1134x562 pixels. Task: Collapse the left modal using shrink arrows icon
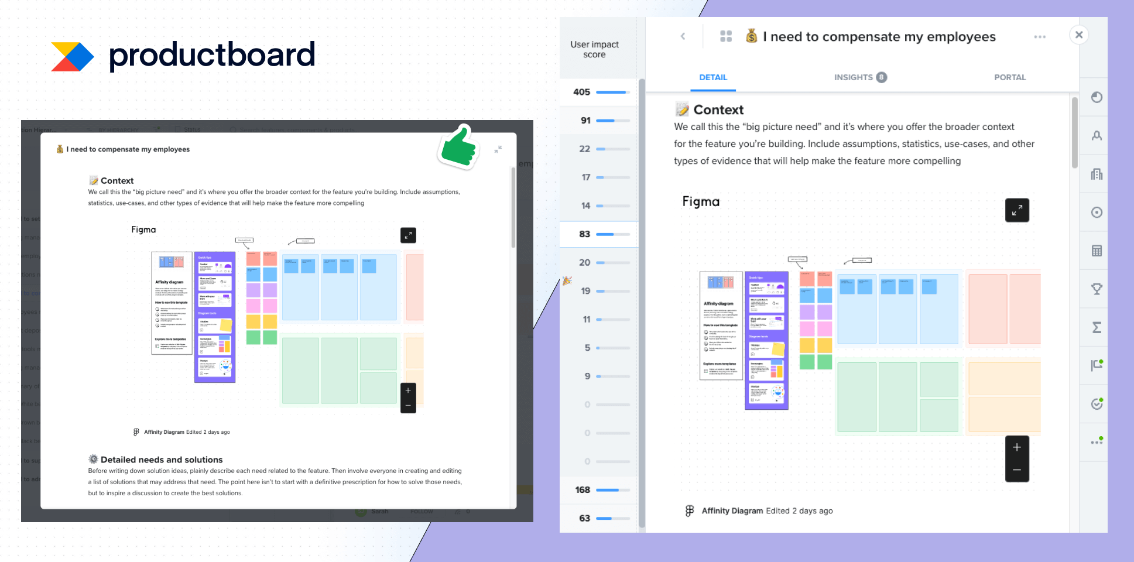tap(498, 149)
